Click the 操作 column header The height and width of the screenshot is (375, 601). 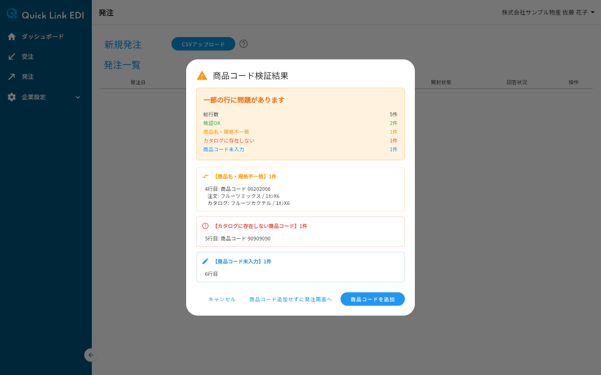point(574,82)
